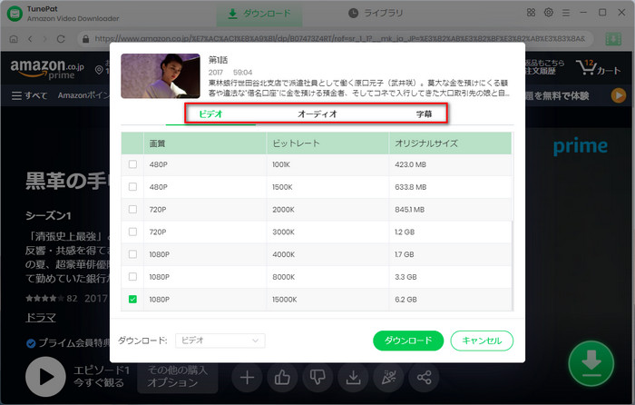Play episode 1 with round play button
The height and width of the screenshot is (405, 635).
[x=45, y=377]
